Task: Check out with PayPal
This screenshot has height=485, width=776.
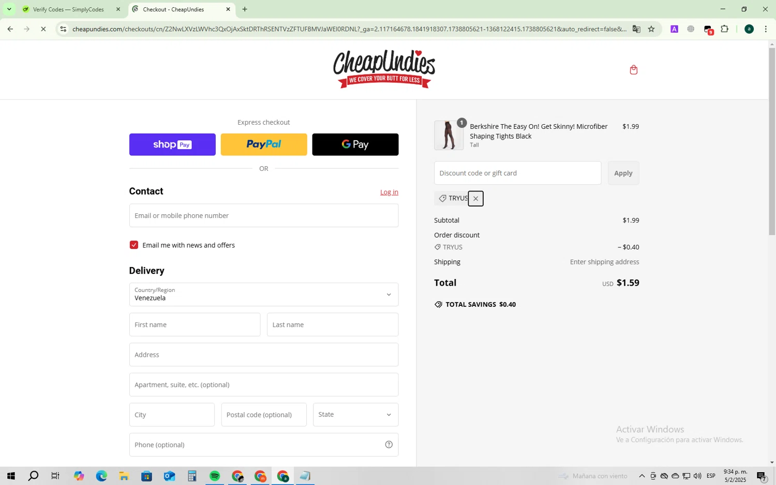Action: point(264,144)
